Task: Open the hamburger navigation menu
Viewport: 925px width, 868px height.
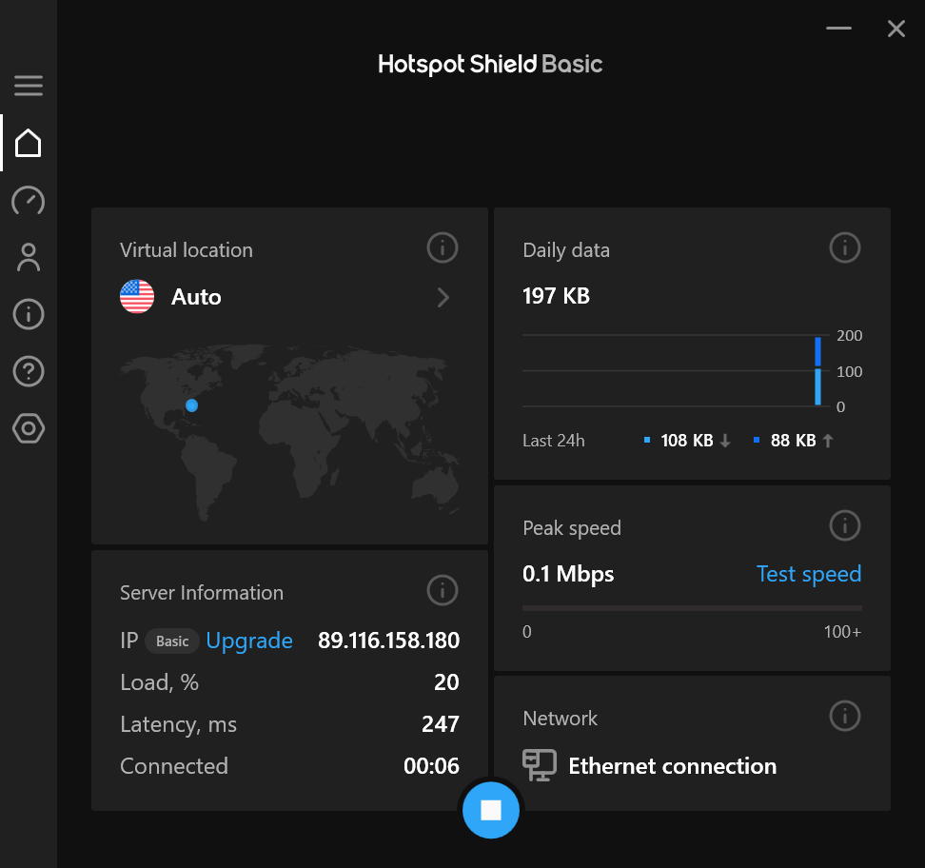Action: [29, 86]
